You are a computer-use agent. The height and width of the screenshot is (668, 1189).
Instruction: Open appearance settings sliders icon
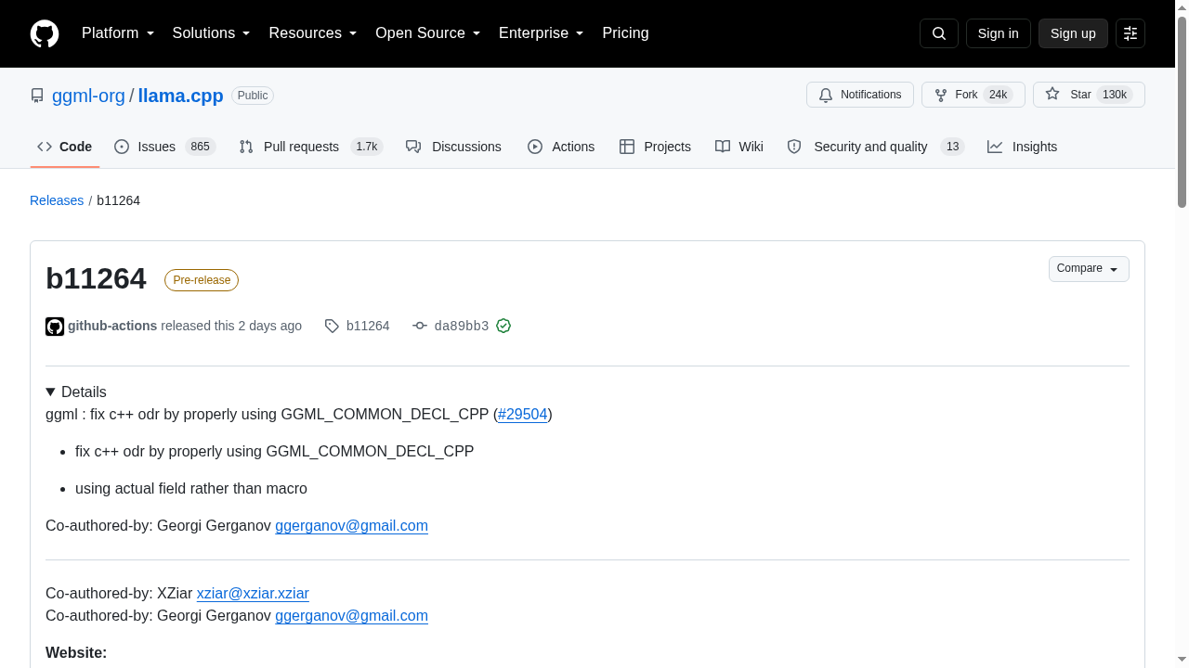coord(1130,33)
